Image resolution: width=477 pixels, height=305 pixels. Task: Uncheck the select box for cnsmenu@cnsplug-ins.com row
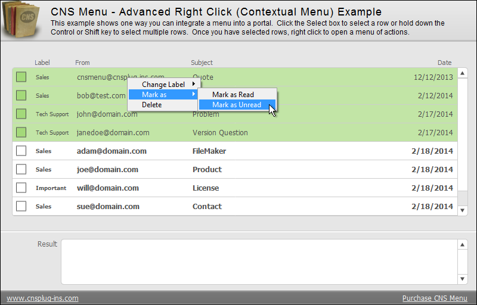[21, 77]
